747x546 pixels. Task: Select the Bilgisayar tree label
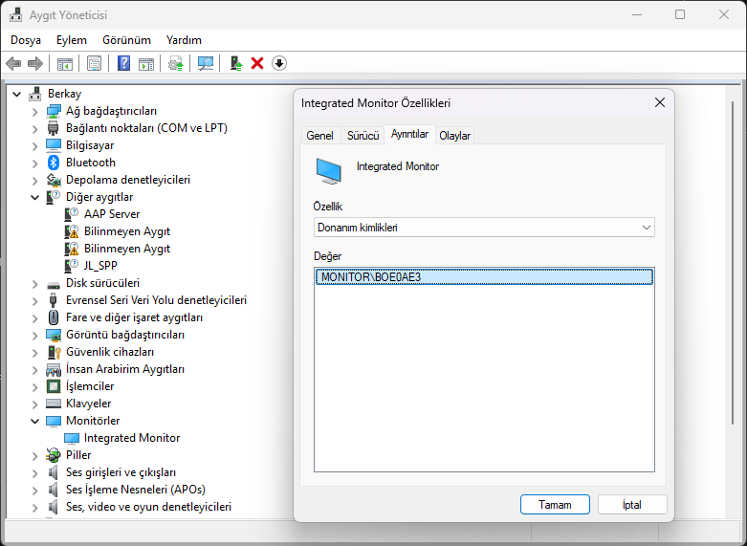pyautogui.click(x=90, y=145)
